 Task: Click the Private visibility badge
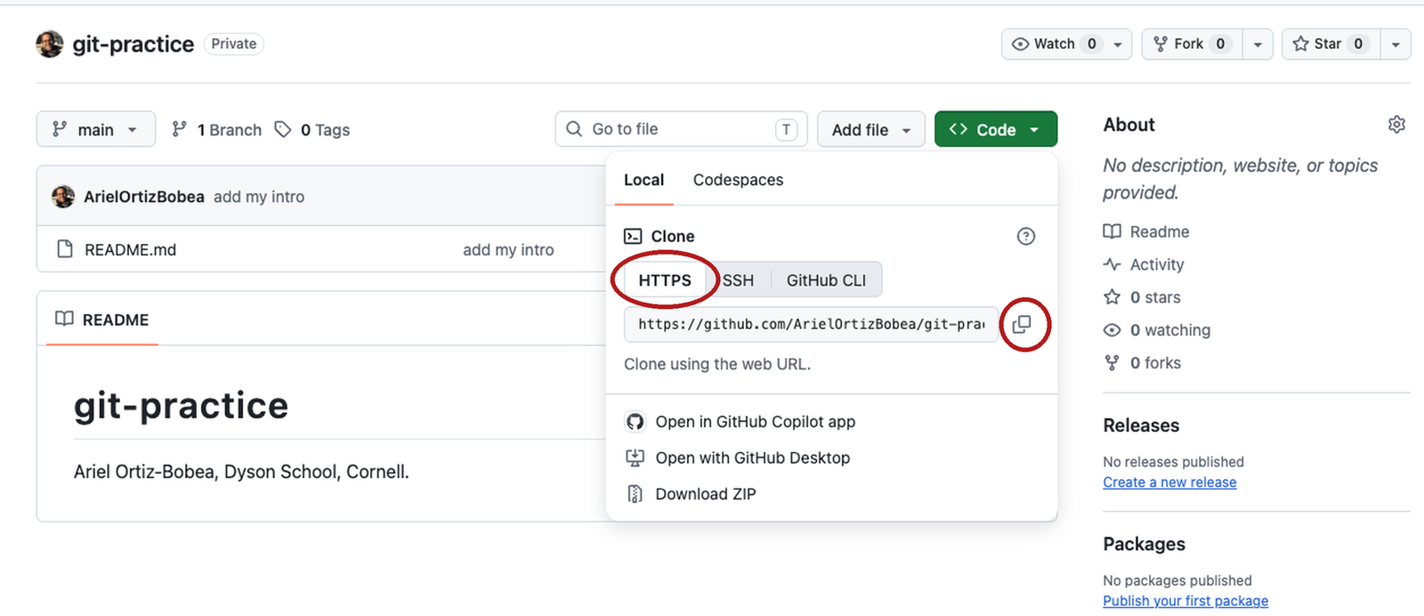(234, 44)
